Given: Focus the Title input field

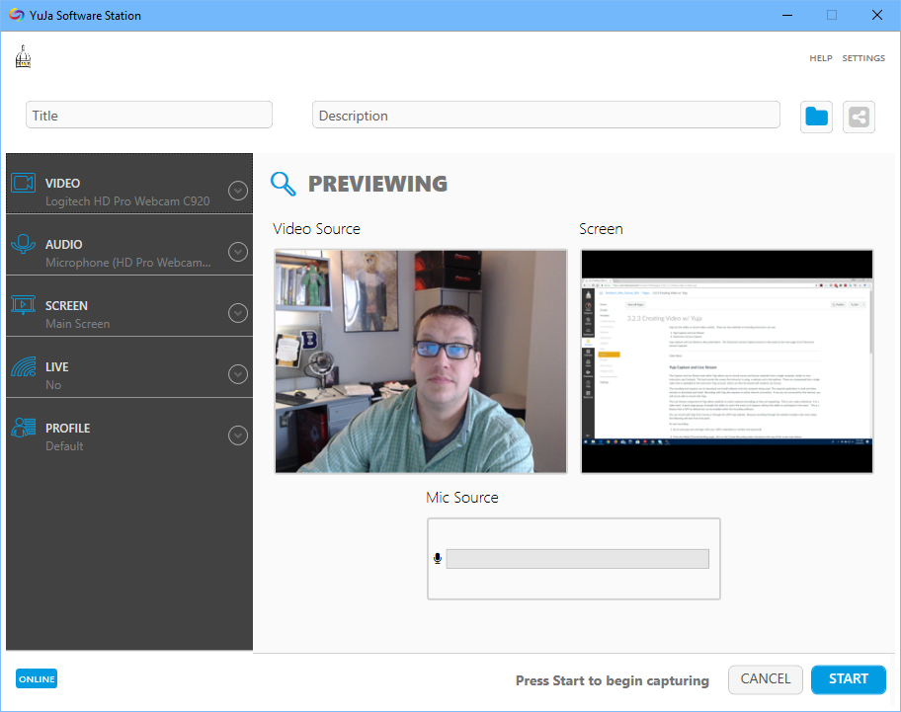Looking at the screenshot, I should 149,115.
